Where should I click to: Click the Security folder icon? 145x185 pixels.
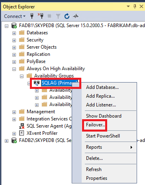click(x=22, y=40)
